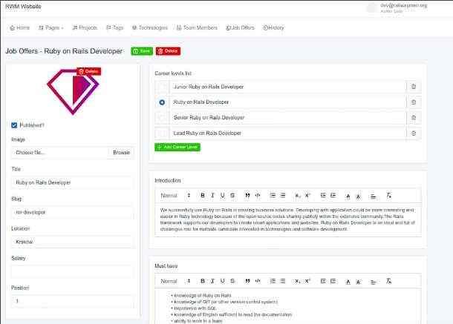This screenshot has width=453, height=324.
Task: Delete Senior Ruby on Rails Developer level
Action: click(414, 117)
